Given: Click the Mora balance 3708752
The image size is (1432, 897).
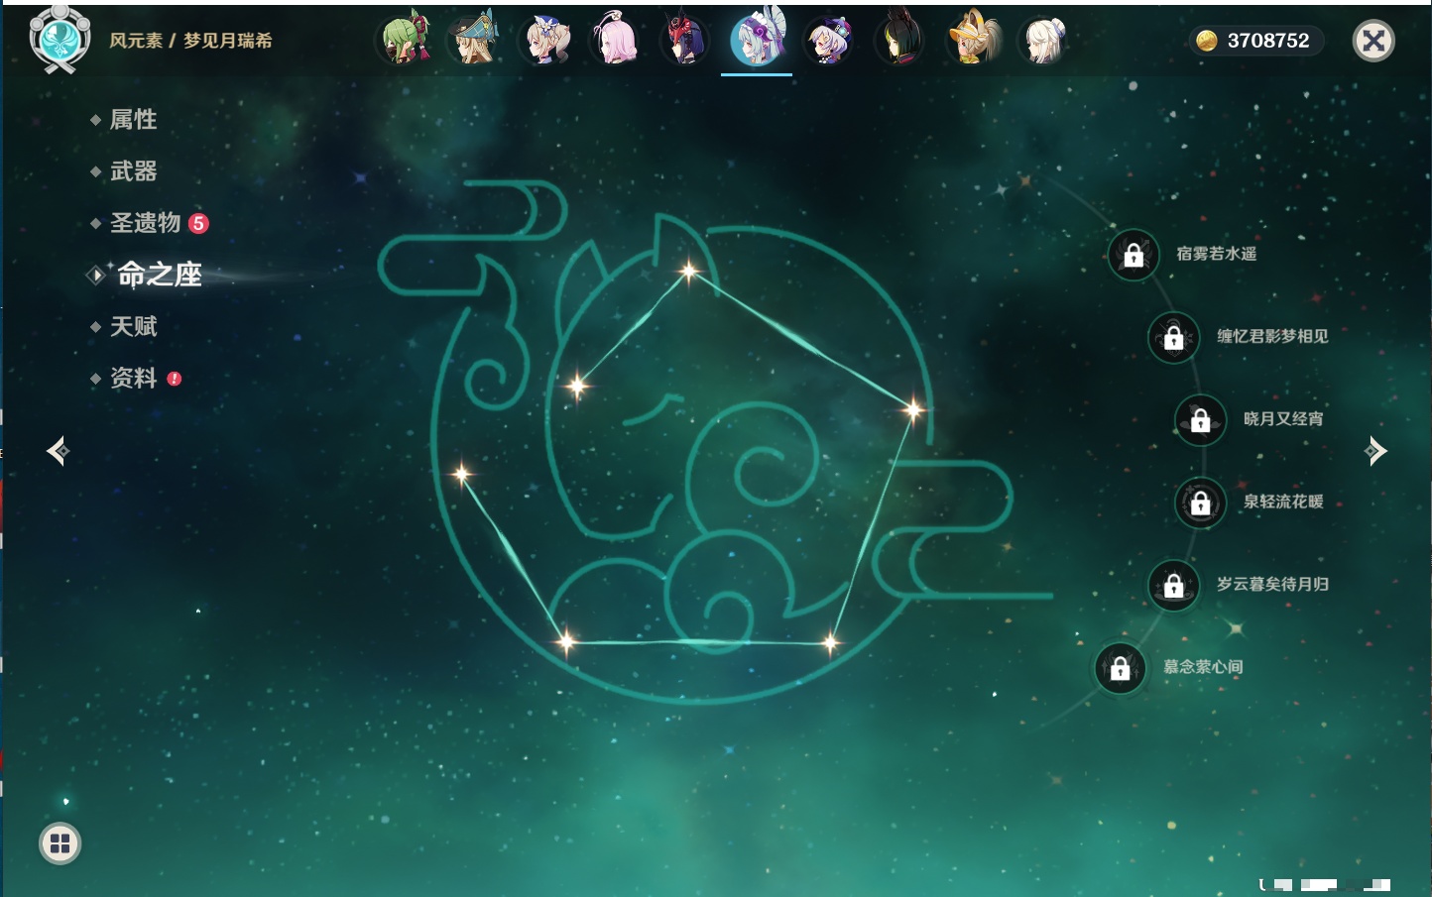Looking at the screenshot, I should [x=1268, y=41].
